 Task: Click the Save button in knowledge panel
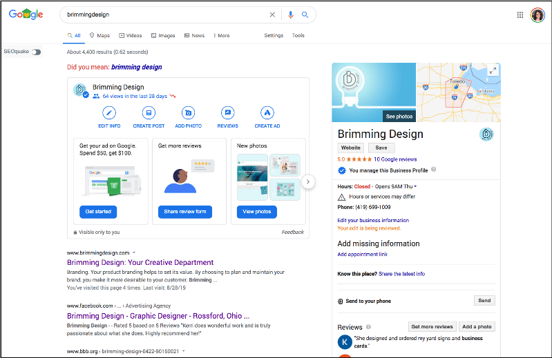(381, 148)
